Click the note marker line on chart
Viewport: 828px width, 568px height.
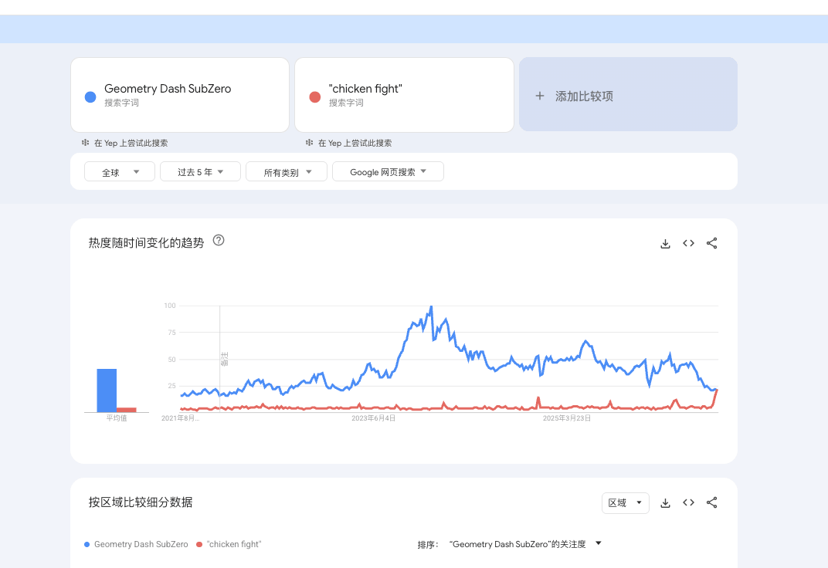tap(219, 359)
